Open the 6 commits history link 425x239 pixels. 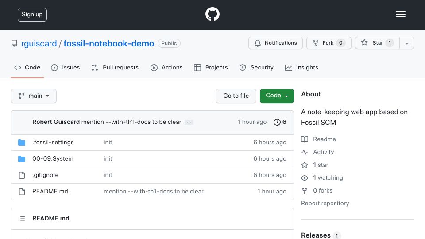coord(280,122)
